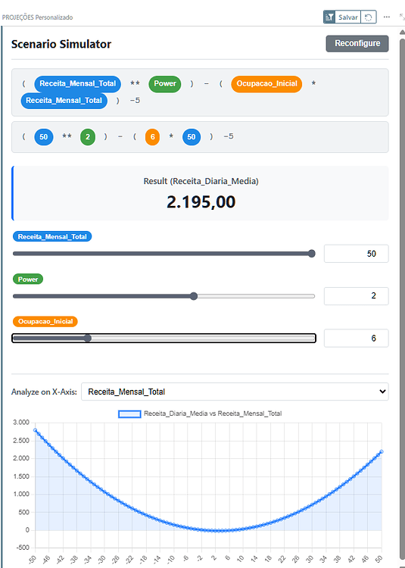This screenshot has height=568, width=405.
Task: Open the Analyze on X-Axis dropdown
Action: [235, 392]
